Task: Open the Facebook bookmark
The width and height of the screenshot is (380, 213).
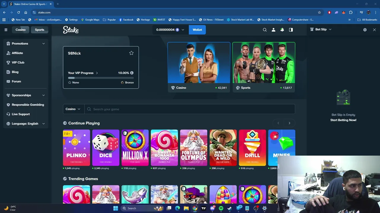Action: coord(126,20)
